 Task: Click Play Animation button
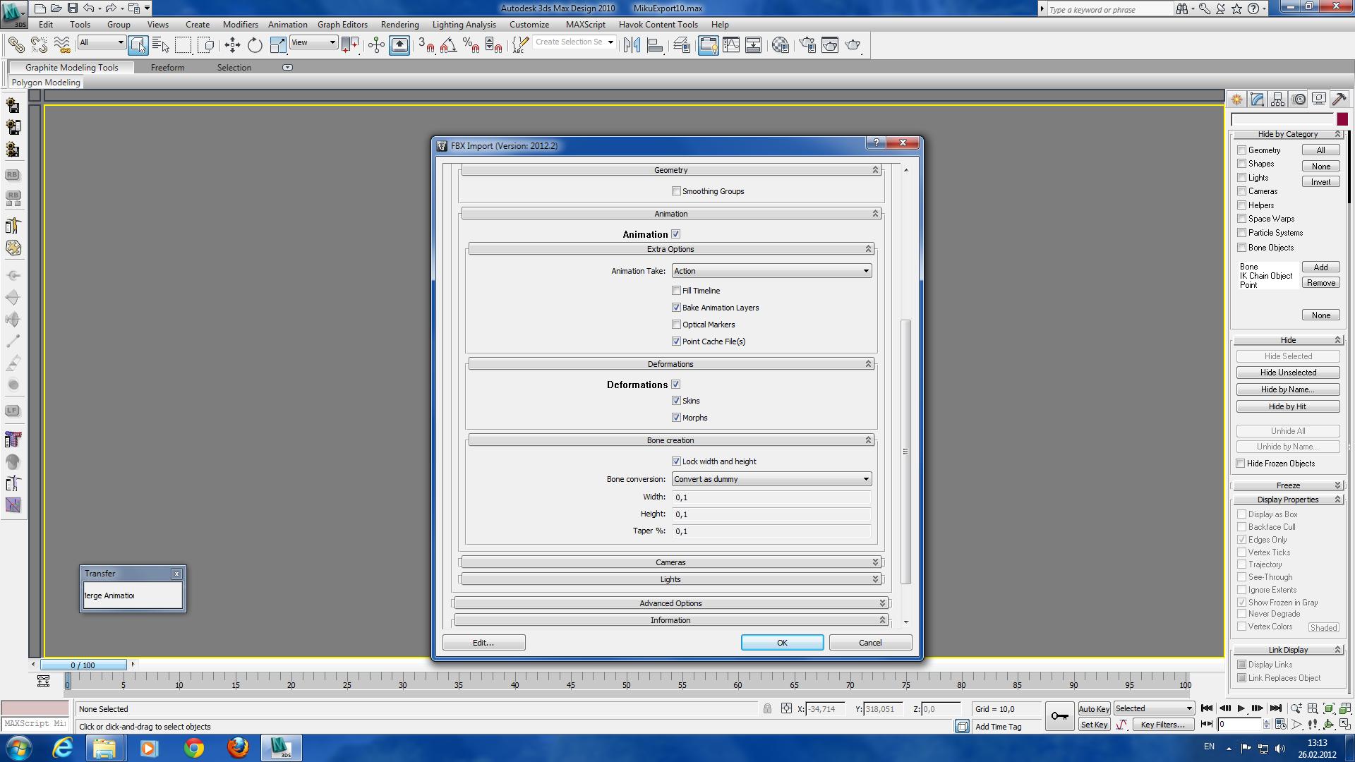tap(1241, 708)
